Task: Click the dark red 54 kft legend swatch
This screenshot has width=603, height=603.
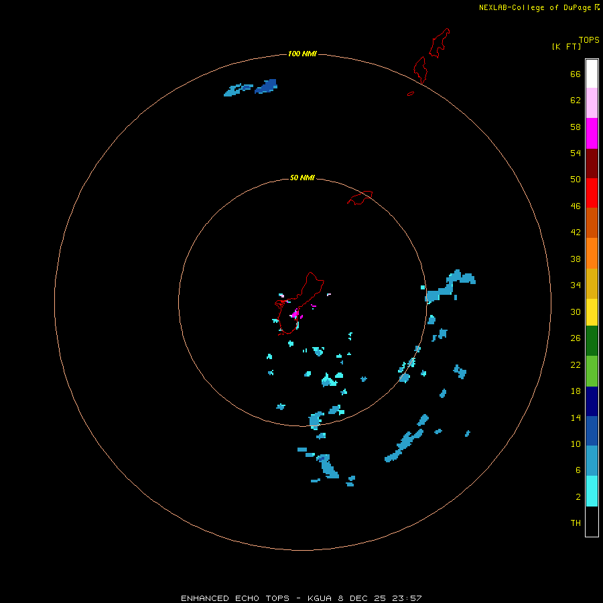Action: tap(592, 163)
